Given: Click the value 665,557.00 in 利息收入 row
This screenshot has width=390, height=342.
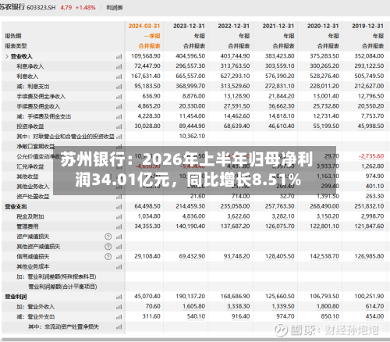Looking at the screenshot, I should (190, 76).
